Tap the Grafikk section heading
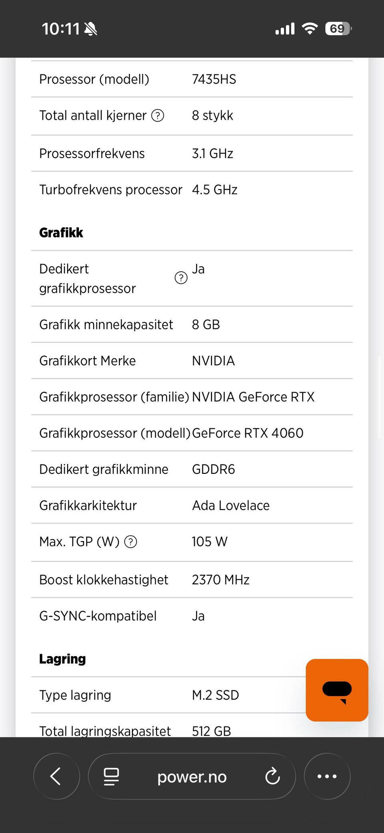This screenshot has height=833, width=384. click(61, 233)
